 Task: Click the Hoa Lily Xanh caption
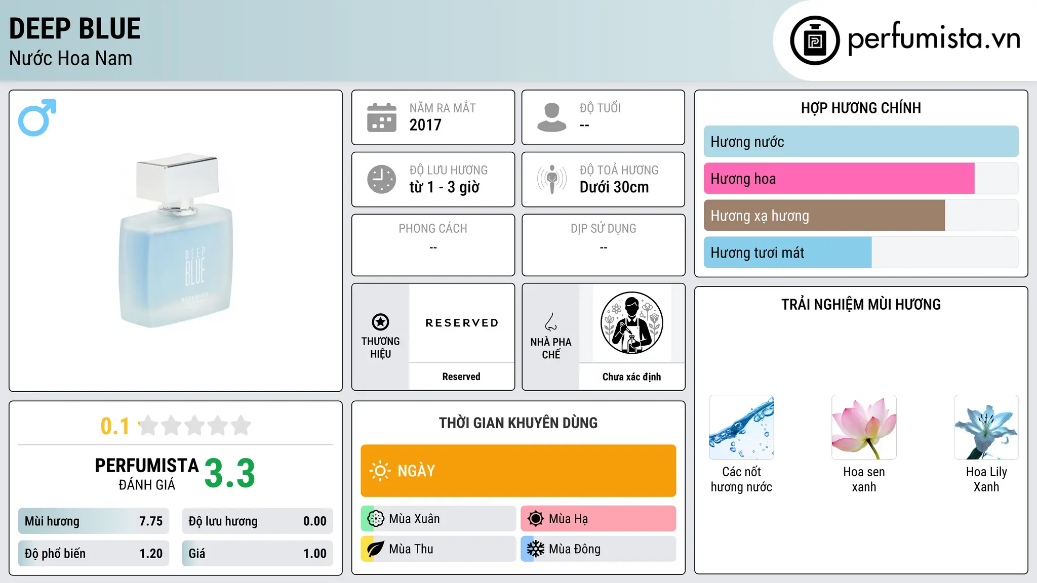(986, 479)
